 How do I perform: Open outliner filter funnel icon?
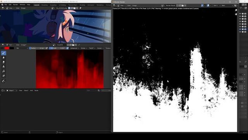point(241,8)
